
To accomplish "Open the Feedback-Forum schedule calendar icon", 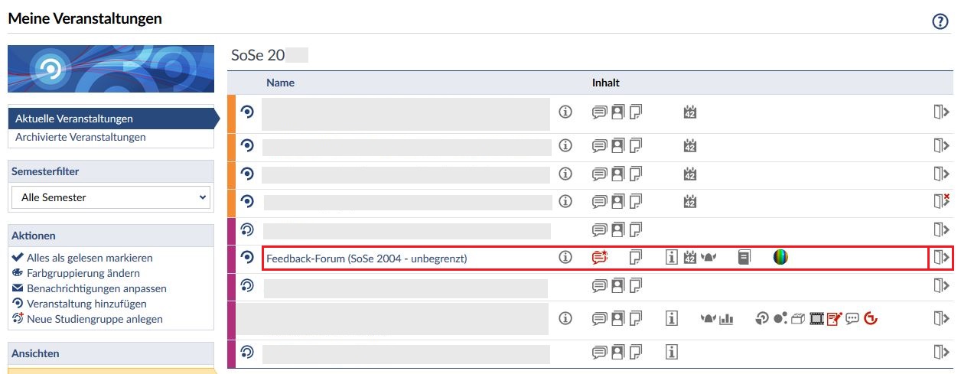I will (690, 258).
